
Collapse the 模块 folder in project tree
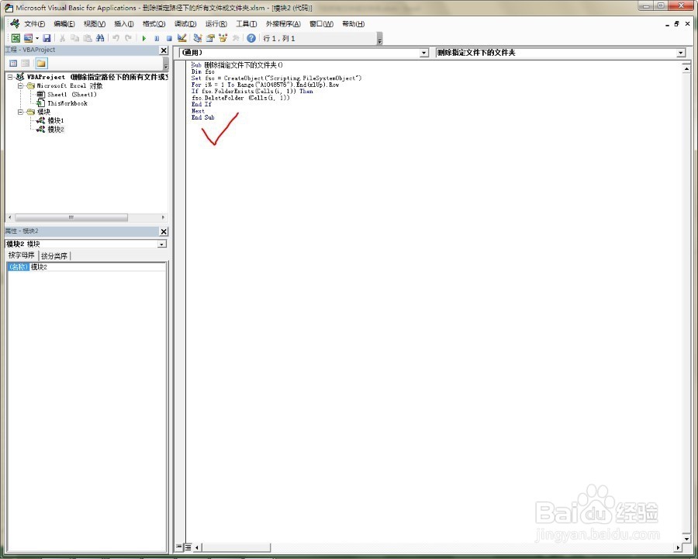(20, 112)
